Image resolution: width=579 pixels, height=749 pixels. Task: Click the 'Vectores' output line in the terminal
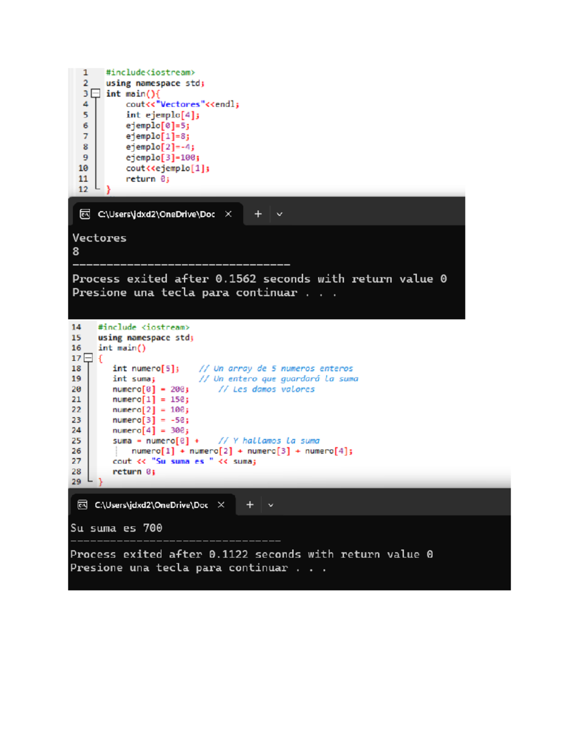(99, 238)
